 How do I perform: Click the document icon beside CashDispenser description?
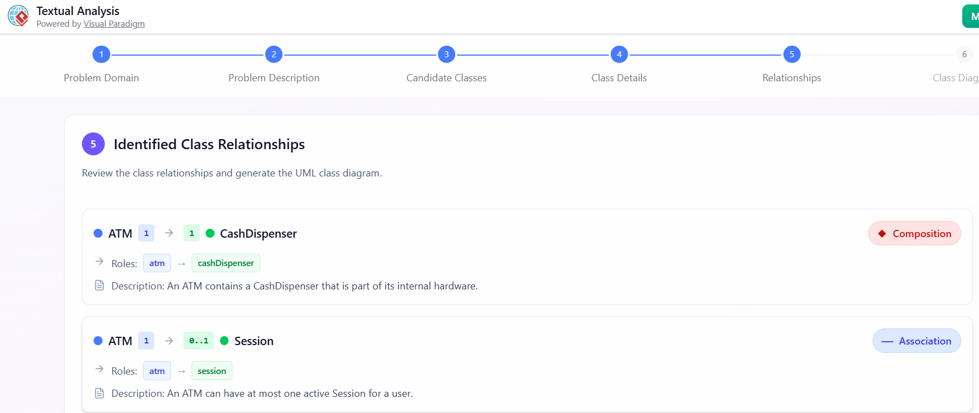pos(100,286)
